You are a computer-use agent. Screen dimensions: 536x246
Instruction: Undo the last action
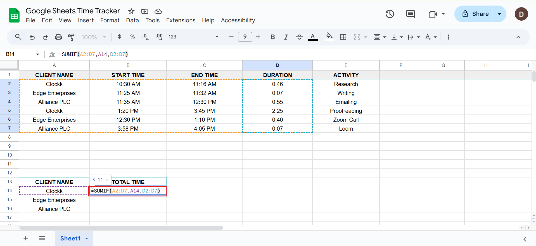click(32, 37)
